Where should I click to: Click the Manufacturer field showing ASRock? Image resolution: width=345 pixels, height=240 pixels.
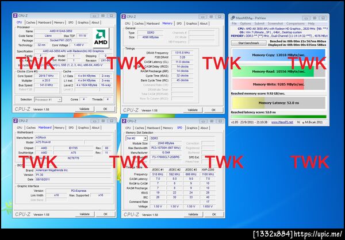[73, 138]
